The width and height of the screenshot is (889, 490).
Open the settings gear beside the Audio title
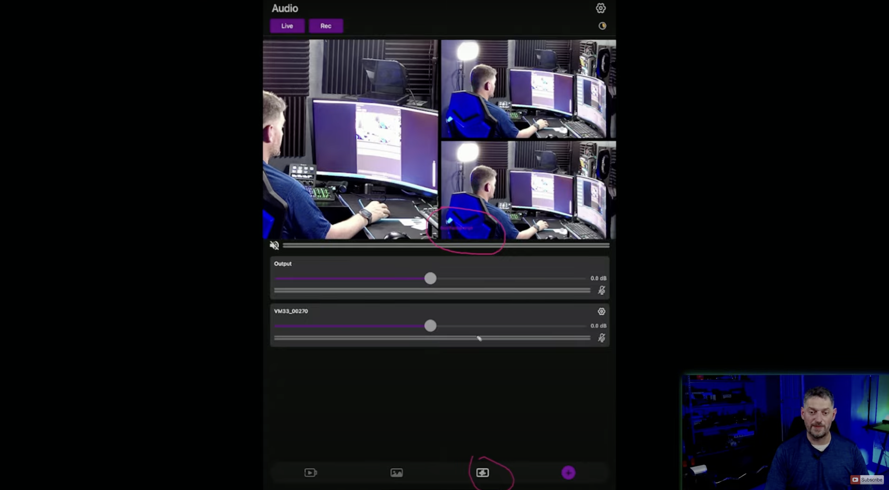click(x=601, y=8)
